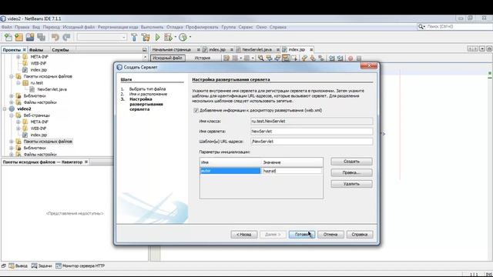Run project with green play icon
The image size is (493, 277).
(157, 38)
